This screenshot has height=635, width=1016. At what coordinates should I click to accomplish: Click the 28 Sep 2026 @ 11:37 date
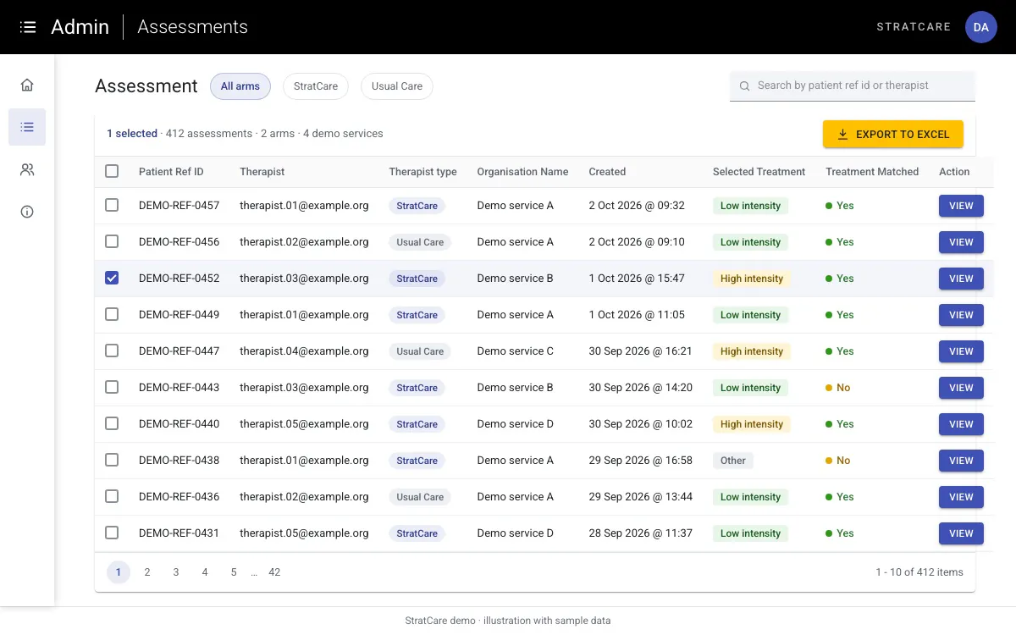641,533
